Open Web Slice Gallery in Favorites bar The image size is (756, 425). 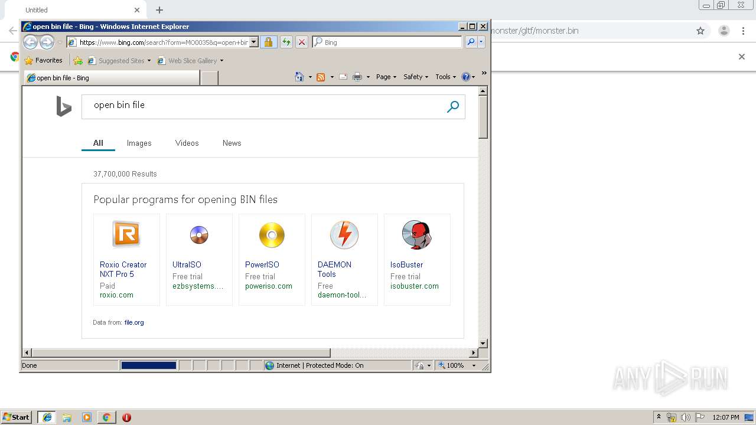pyautogui.click(x=190, y=60)
